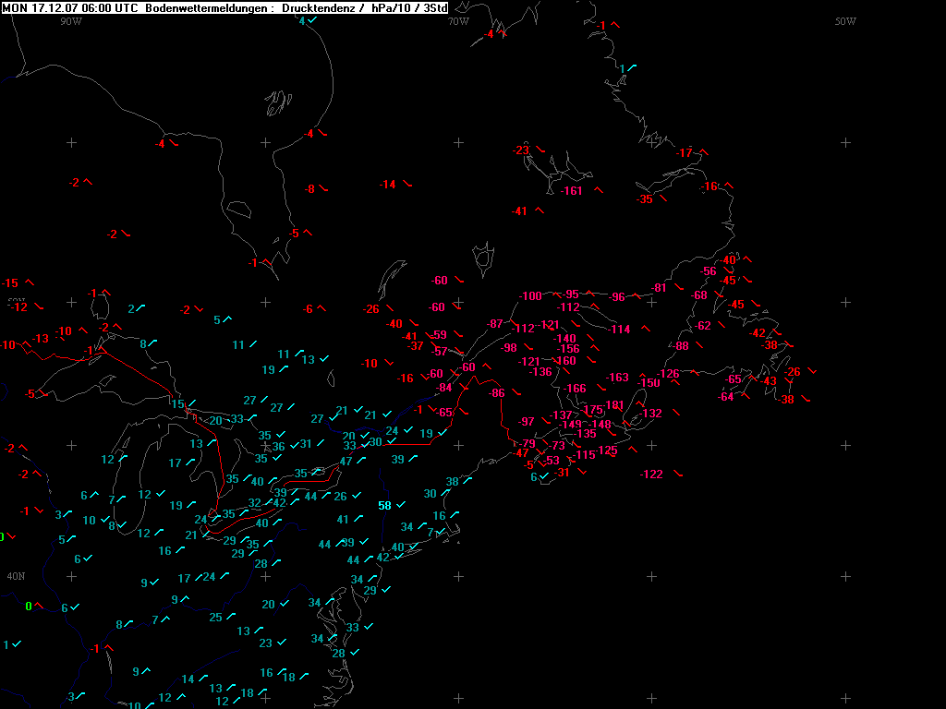
Task: Click the tendency symbol next to -17
Action: point(703,152)
